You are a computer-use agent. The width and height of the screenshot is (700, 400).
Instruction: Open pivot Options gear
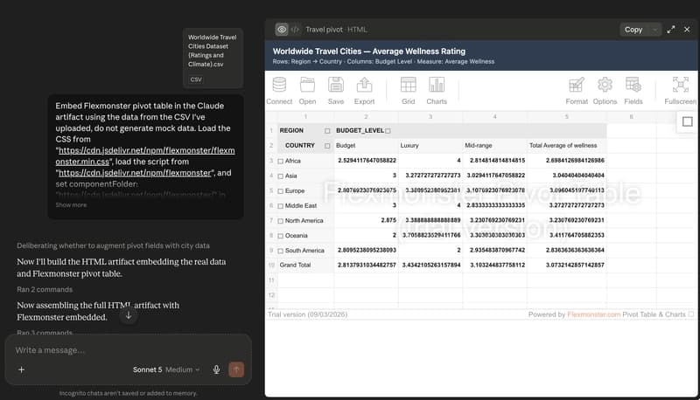coord(605,91)
